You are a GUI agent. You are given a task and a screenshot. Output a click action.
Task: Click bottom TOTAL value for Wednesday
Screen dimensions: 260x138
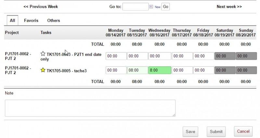coord(160,82)
